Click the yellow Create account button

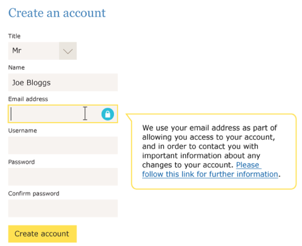(42, 234)
